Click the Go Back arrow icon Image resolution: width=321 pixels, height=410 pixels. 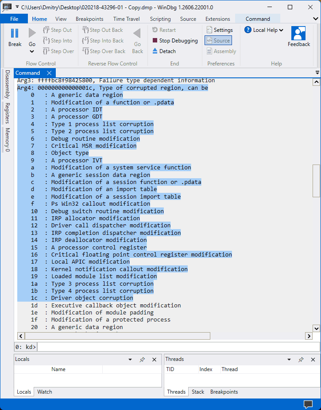tap(137, 34)
